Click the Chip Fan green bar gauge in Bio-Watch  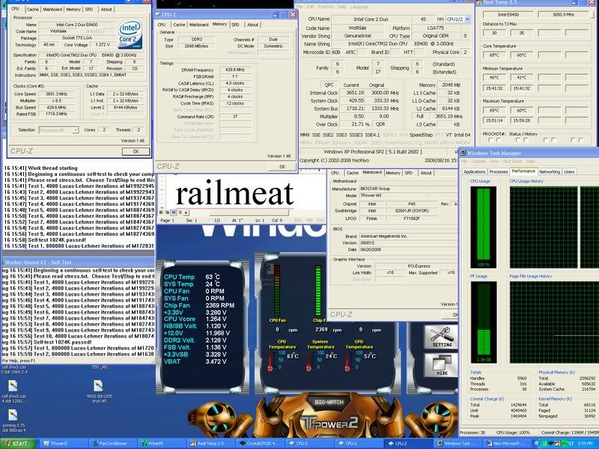click(x=317, y=290)
